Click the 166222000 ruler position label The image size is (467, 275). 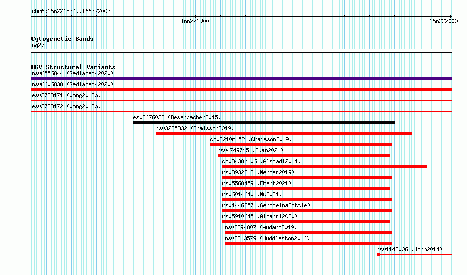(443, 21)
